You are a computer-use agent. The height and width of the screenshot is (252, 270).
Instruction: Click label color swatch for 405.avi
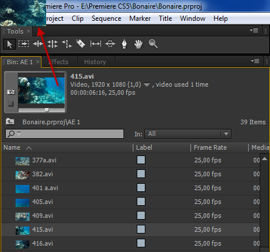pyautogui.click(x=141, y=202)
